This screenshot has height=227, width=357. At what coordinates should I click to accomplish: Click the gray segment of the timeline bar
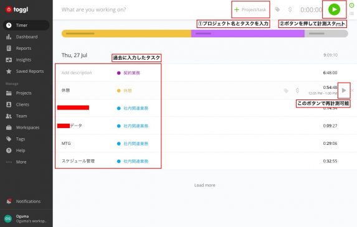[326, 34]
